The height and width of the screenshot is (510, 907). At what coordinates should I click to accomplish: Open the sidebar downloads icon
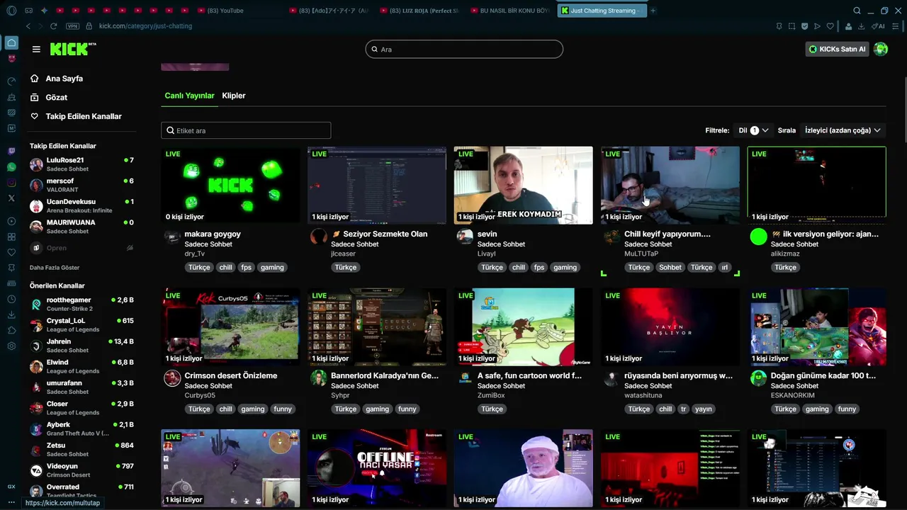pos(11,314)
